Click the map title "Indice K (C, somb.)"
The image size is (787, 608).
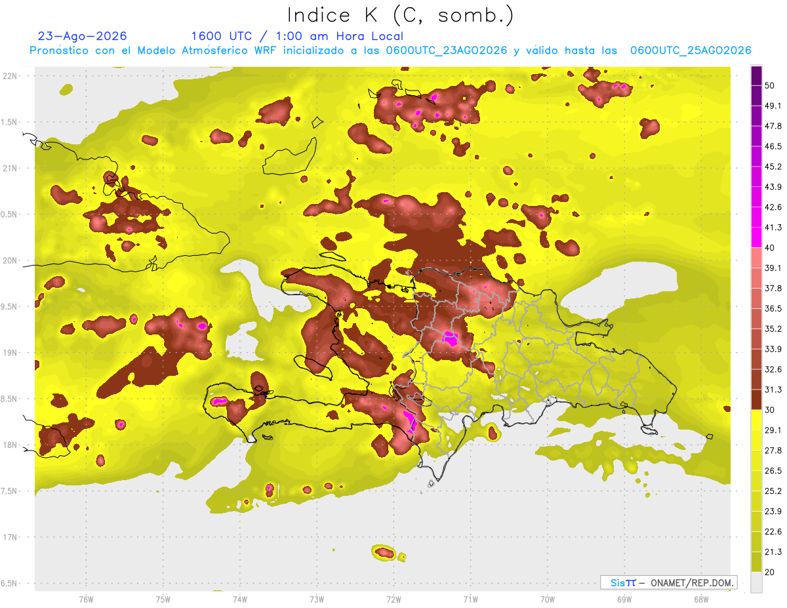[400, 15]
